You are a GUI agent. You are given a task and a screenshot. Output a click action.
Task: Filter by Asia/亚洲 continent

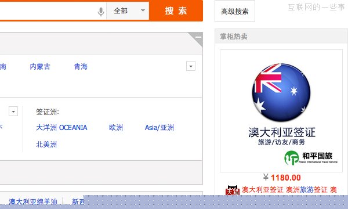point(159,128)
